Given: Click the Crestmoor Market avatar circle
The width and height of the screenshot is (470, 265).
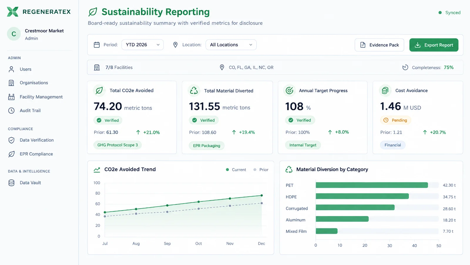Looking at the screenshot, I should pos(14,34).
